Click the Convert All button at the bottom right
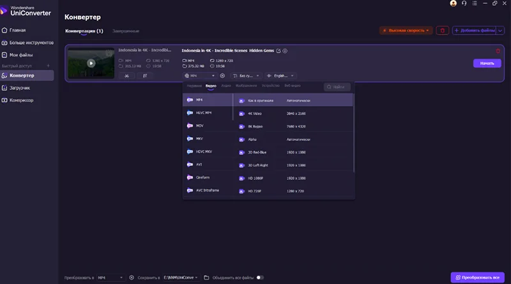 477,278
